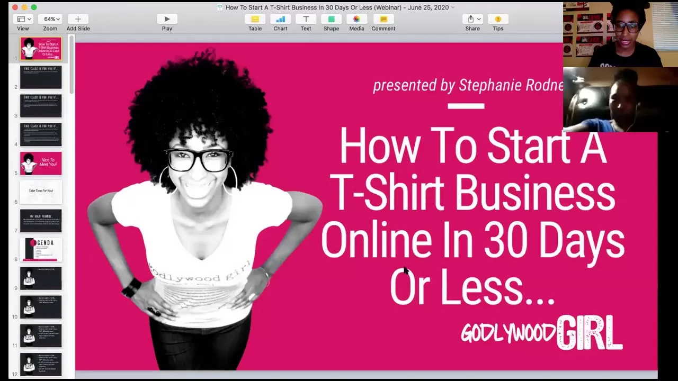
Task: Open the Shape picker icon
Action: (x=331, y=19)
